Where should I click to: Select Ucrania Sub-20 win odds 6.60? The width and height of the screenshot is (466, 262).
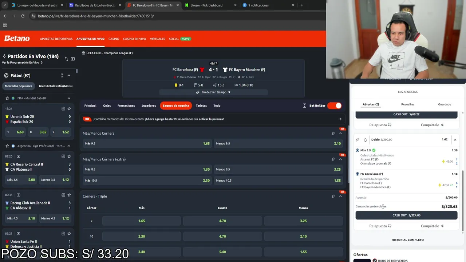(x=15, y=132)
